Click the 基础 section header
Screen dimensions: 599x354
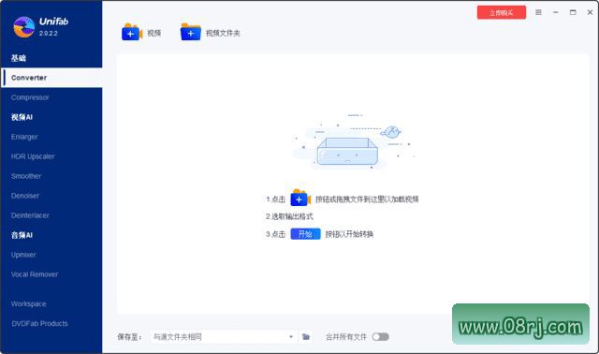tap(19, 58)
